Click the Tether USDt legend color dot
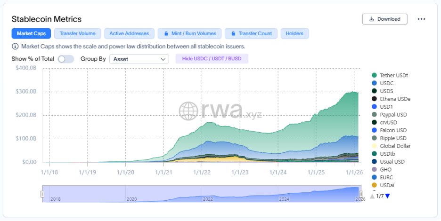Image resolution: width=441 pixels, height=221 pixels. click(x=374, y=75)
